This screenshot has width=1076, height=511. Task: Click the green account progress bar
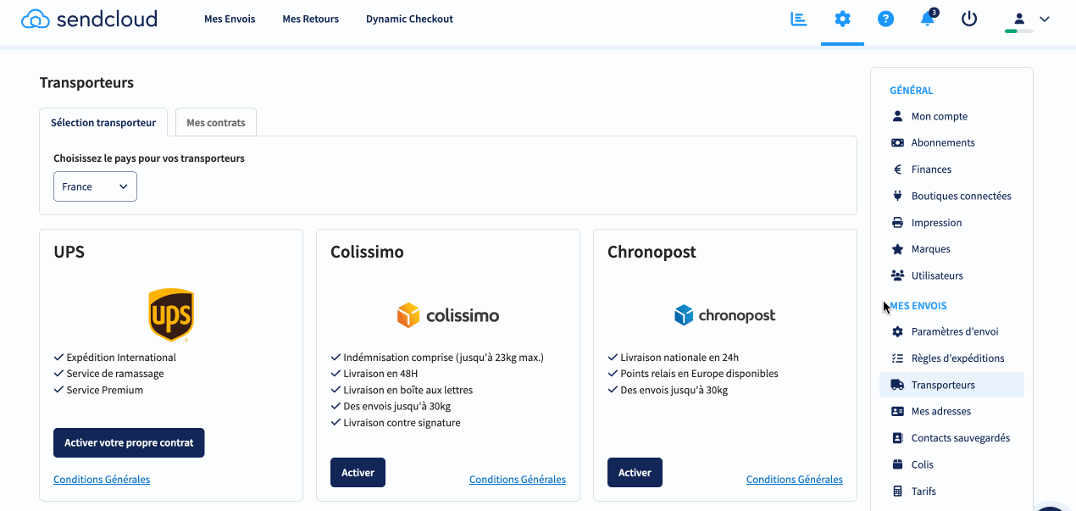(1018, 31)
